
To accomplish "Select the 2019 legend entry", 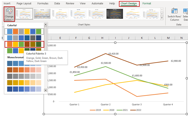I will (95, 110).
